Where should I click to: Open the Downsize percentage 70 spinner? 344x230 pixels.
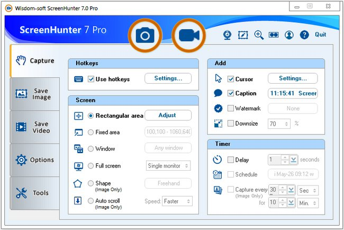[279, 123]
